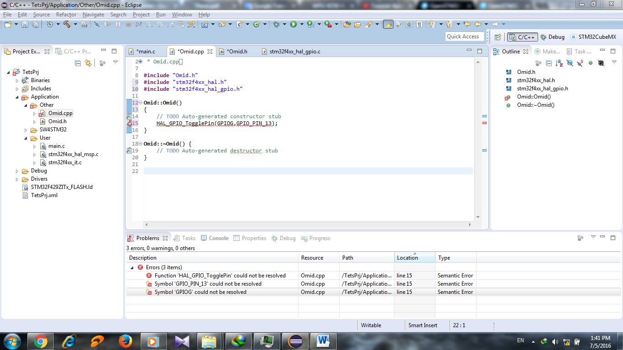The width and height of the screenshot is (623, 350).
Task: Expand the Drivers folder
Action: pos(17,179)
